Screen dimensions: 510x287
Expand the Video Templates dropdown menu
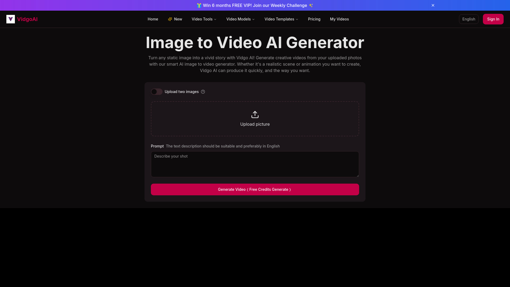tap(282, 19)
